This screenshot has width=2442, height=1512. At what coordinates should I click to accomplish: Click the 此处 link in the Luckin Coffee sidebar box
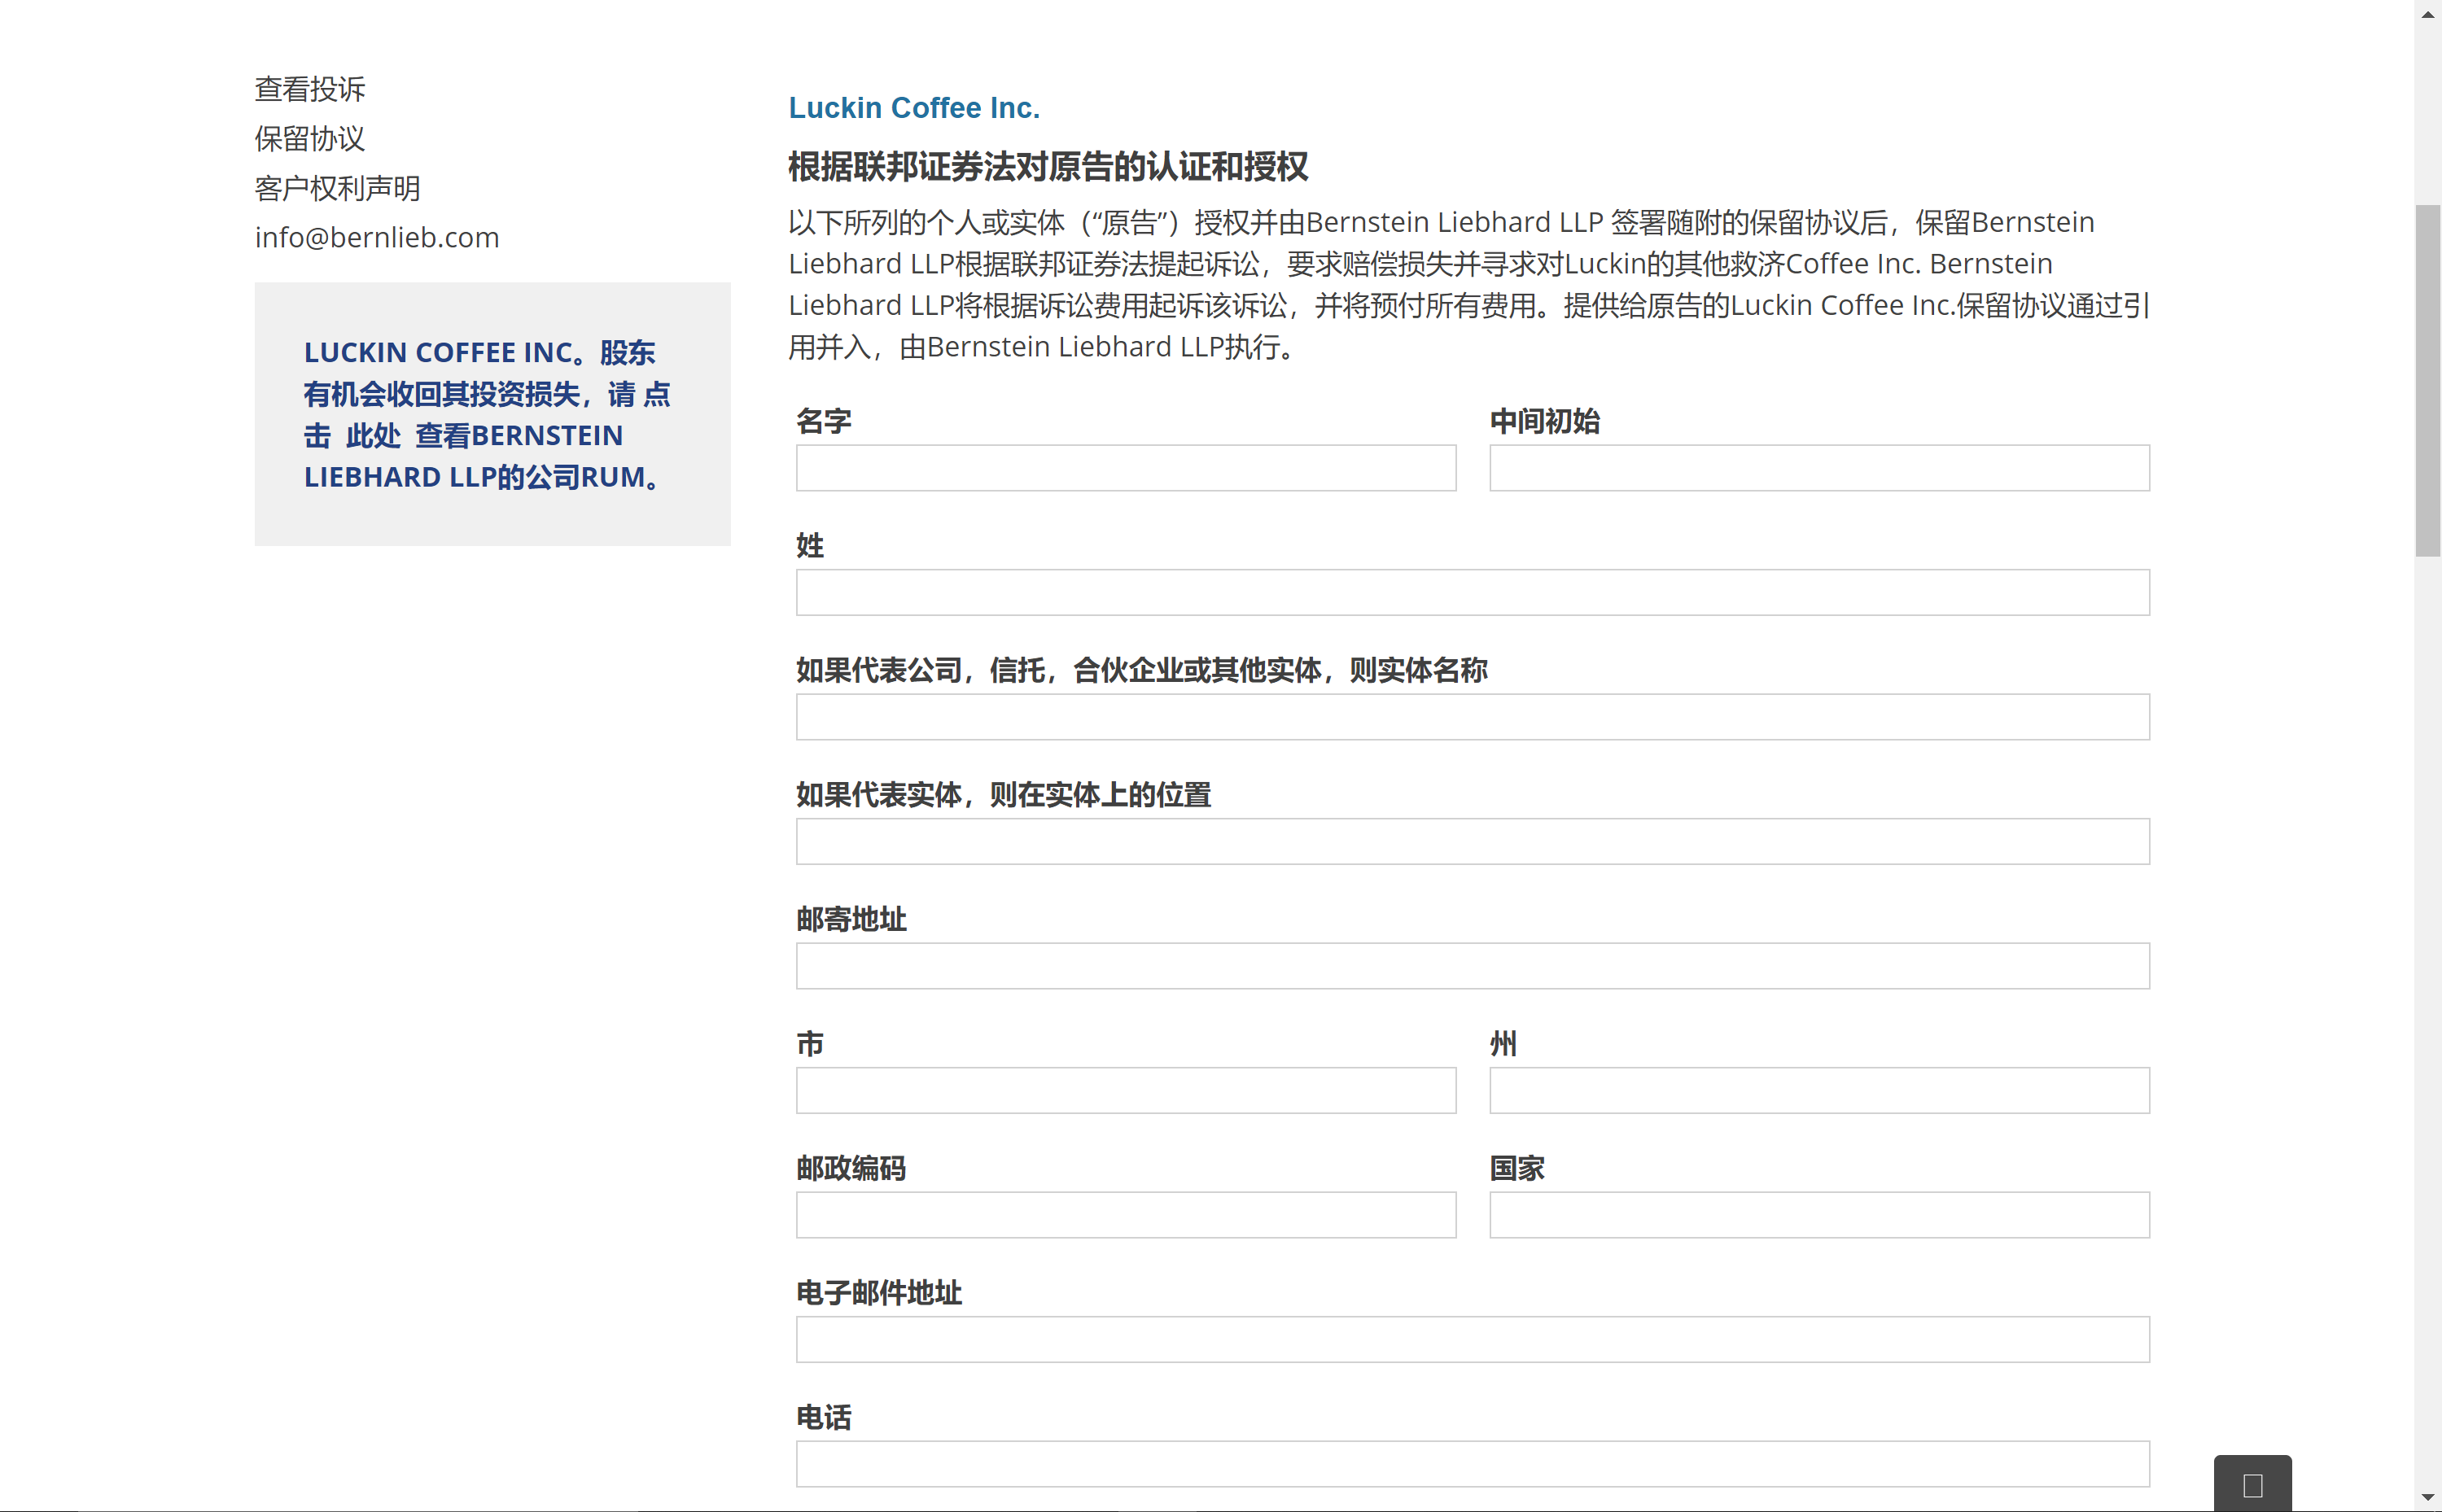coord(373,436)
